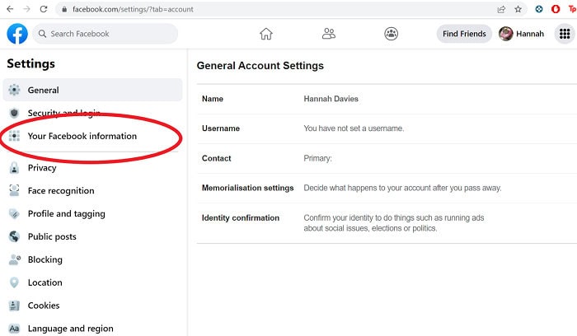This screenshot has width=577, height=336.
Task: Click the Username row label
Action: click(221, 128)
